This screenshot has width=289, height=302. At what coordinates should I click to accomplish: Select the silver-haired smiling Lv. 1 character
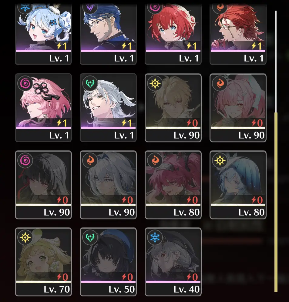108,108
